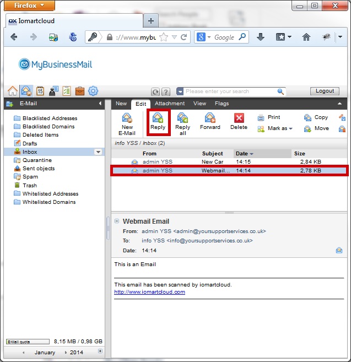The height and width of the screenshot is (362, 351).
Task: Click the Reply all icon
Action: tap(182, 122)
